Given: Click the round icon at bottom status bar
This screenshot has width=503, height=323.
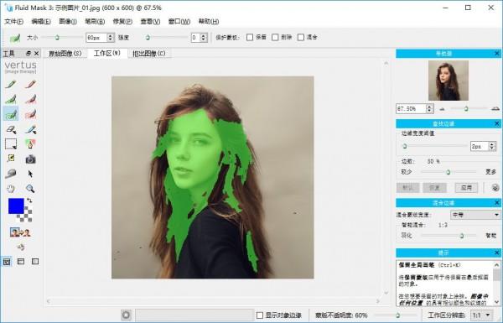Looking at the screenshot, I should (x=126, y=315).
